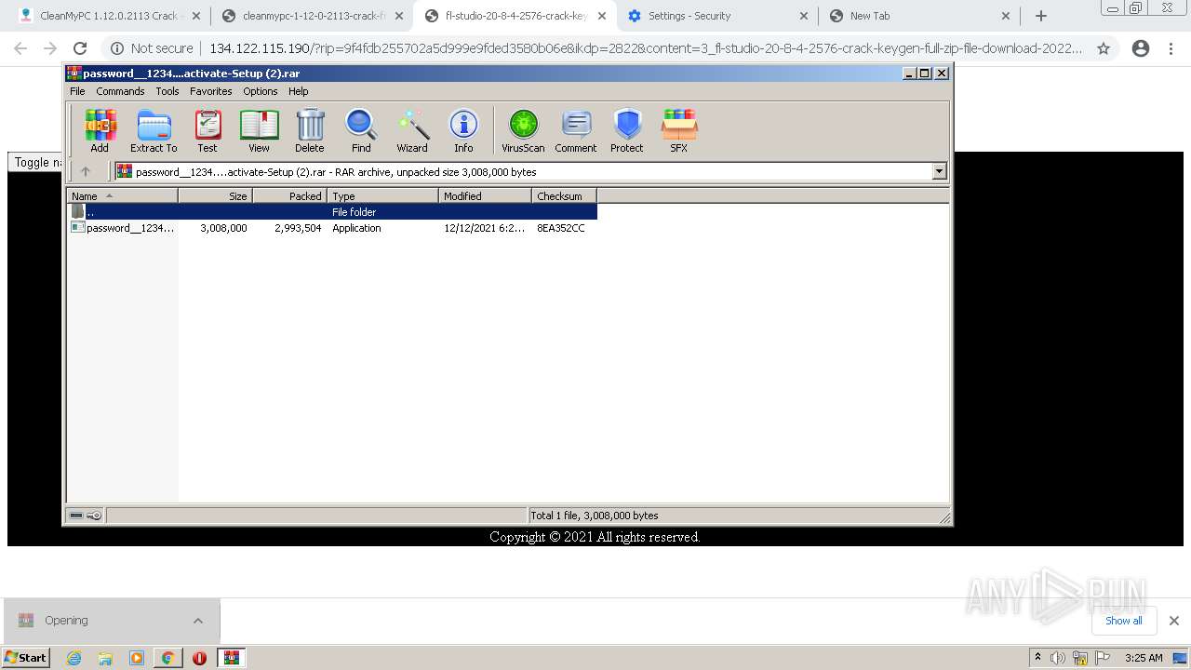The height and width of the screenshot is (670, 1191).
Task: Click the Extract To toolbar icon
Action: coord(154,131)
